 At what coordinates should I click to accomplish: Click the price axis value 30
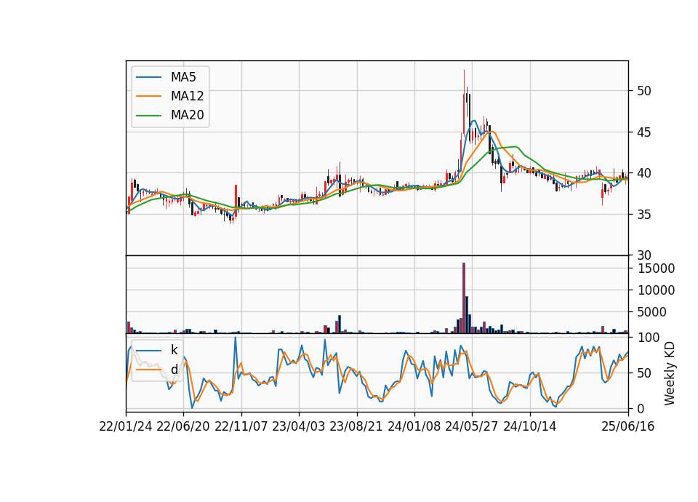[644, 255]
